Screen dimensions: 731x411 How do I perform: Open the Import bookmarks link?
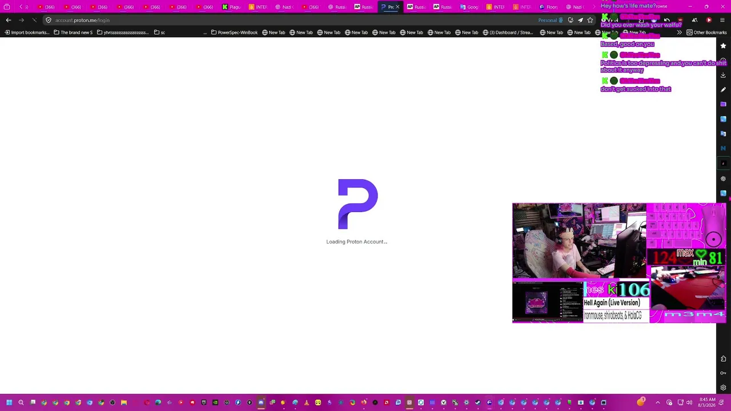click(x=26, y=33)
